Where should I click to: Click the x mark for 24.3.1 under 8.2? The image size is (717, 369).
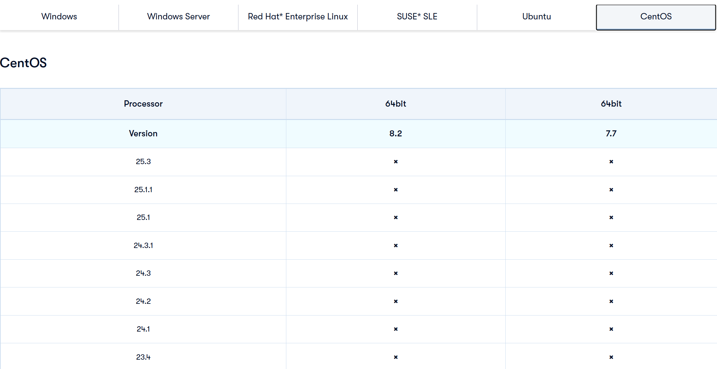(x=396, y=246)
